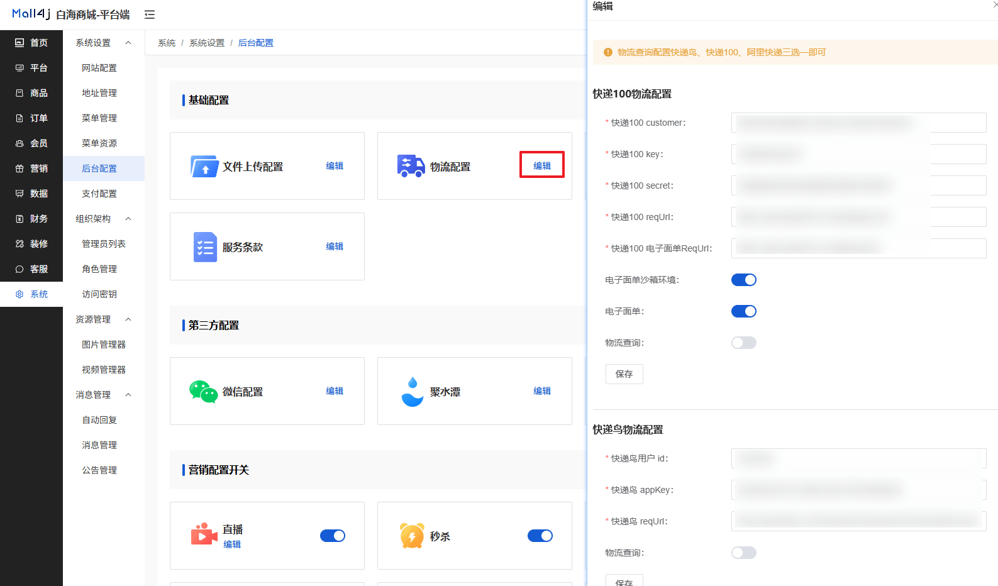Edit the 微信配置 card
The height and width of the screenshot is (586, 998).
pyautogui.click(x=335, y=391)
